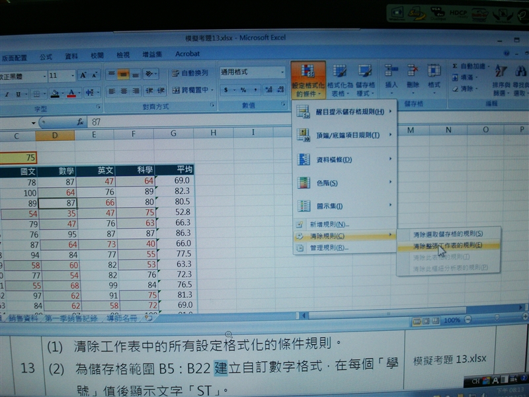The image size is (529, 397).
Task: Select 清除整張工作表的規則 menu item
Action: [x=447, y=245]
